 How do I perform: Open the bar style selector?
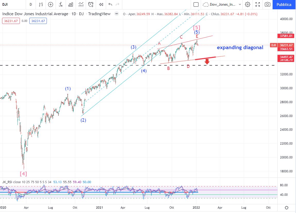point(41,4)
